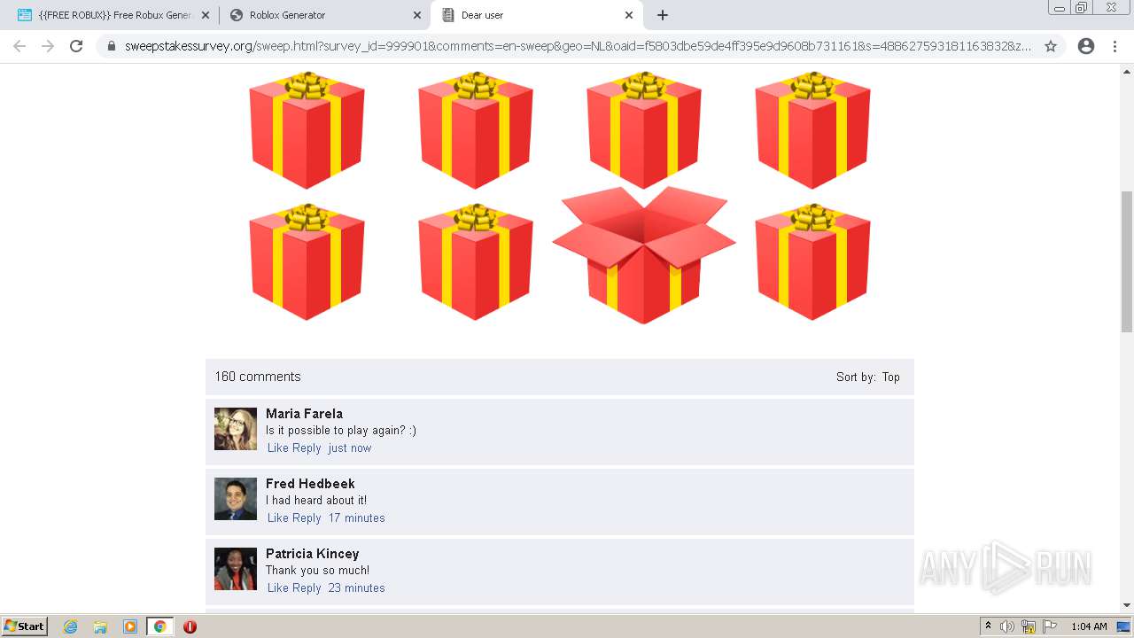This screenshot has width=1134, height=638.
Task: Click the 'just now' timestamp
Action: 350,448
